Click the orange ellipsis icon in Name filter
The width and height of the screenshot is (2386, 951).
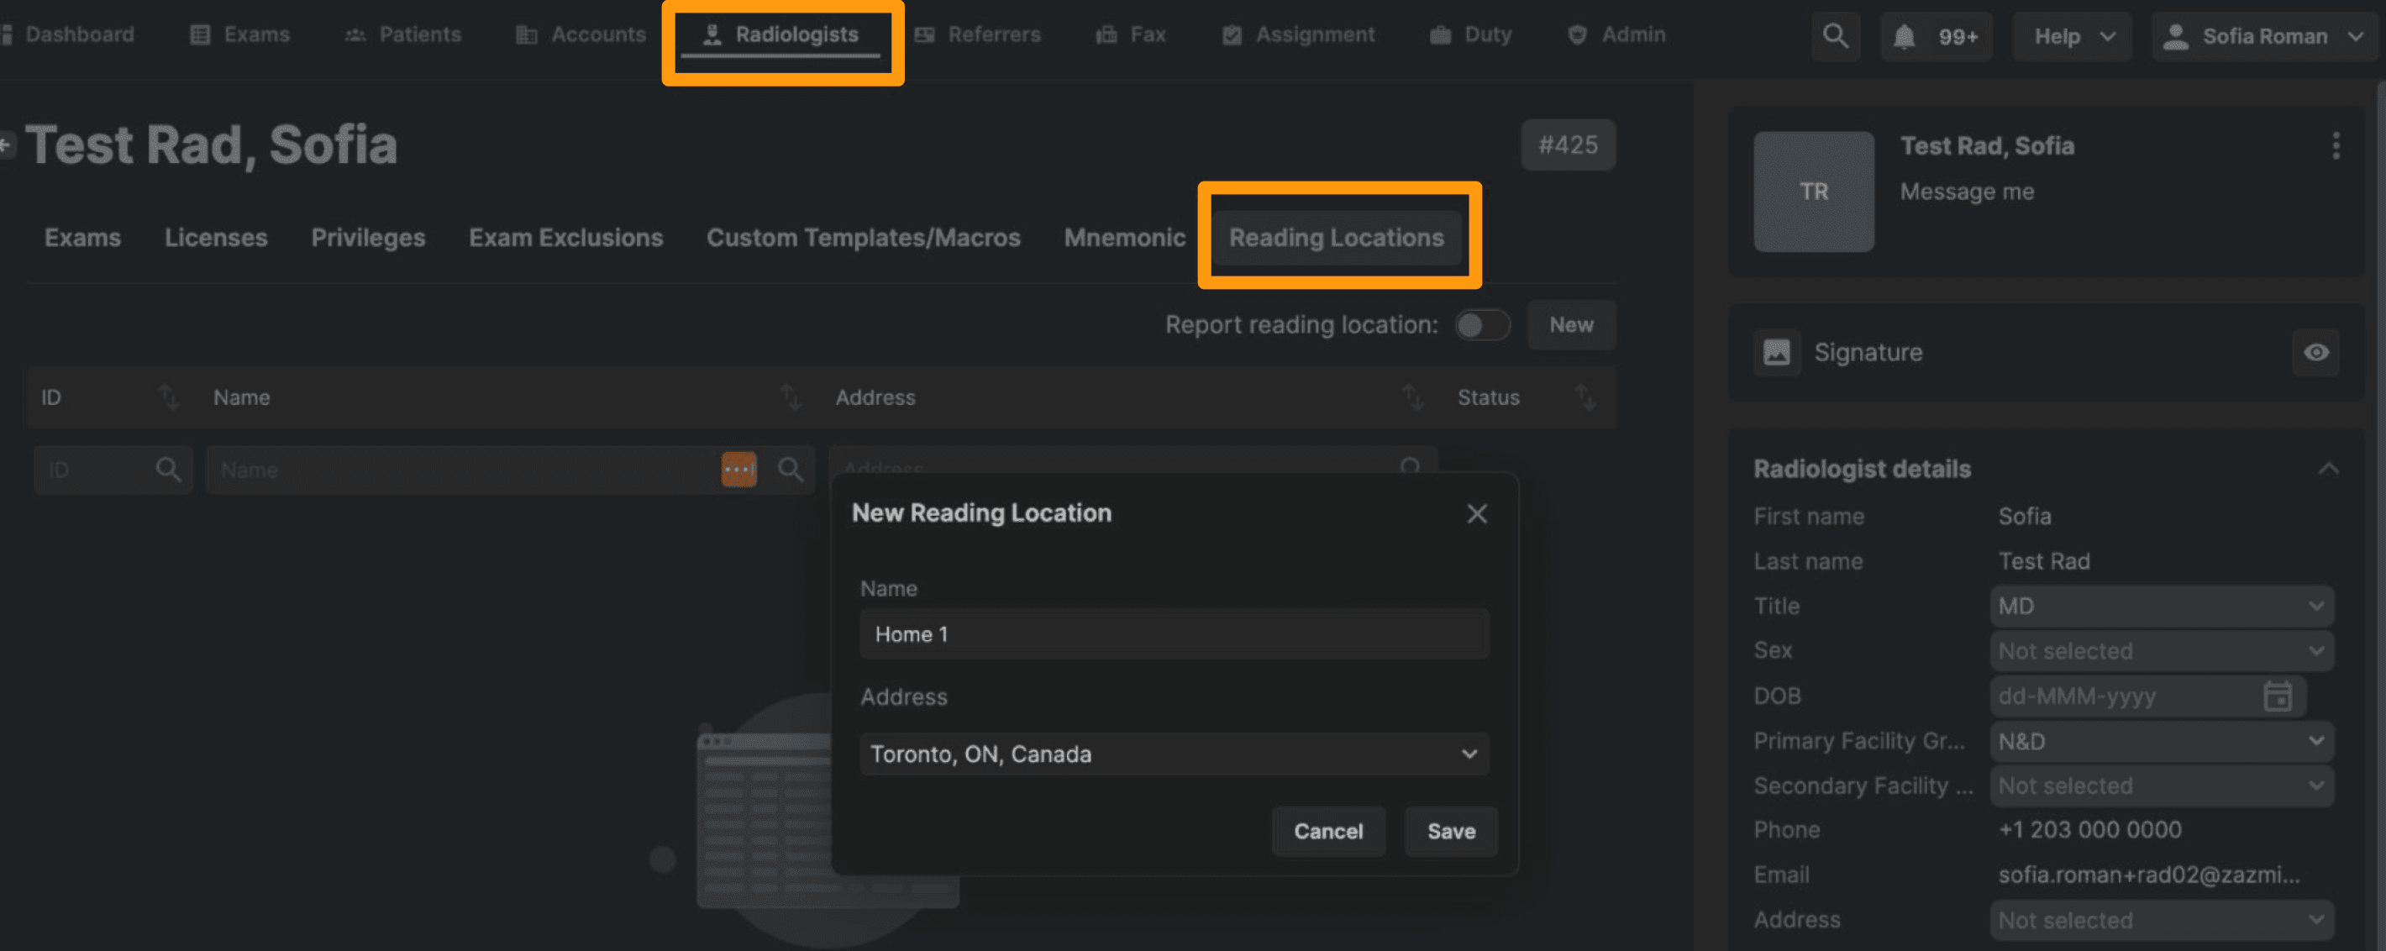click(738, 470)
